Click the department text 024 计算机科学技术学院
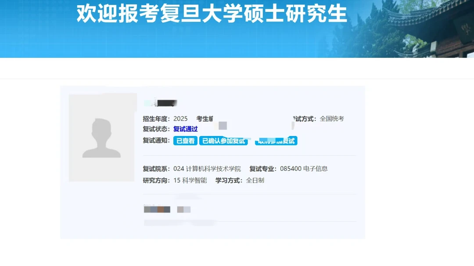 click(x=207, y=169)
